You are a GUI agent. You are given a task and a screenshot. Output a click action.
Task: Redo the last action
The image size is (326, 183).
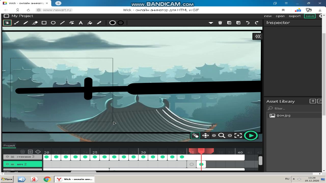coord(257,23)
